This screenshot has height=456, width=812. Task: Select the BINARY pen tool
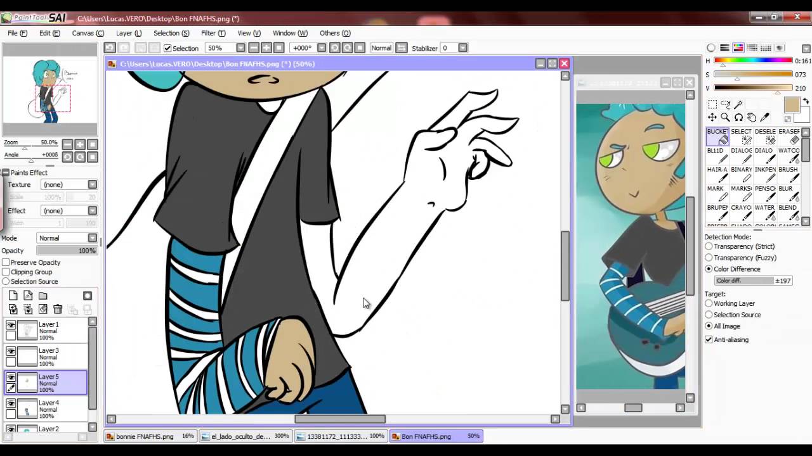click(741, 174)
